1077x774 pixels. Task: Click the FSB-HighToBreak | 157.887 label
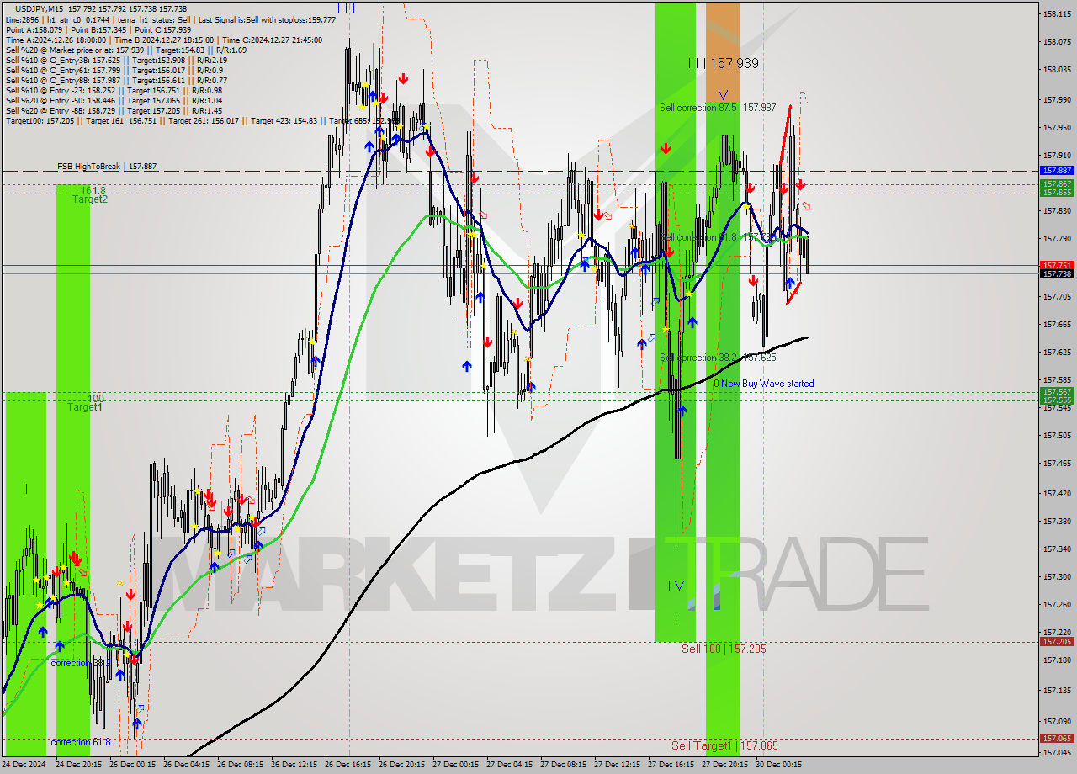click(107, 167)
